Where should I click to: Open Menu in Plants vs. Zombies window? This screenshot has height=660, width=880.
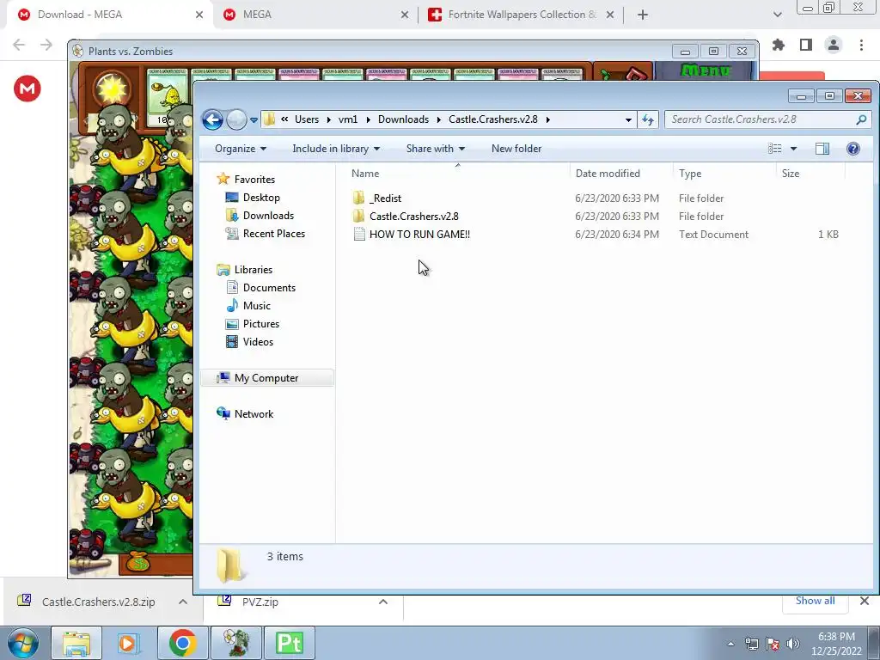click(x=705, y=70)
